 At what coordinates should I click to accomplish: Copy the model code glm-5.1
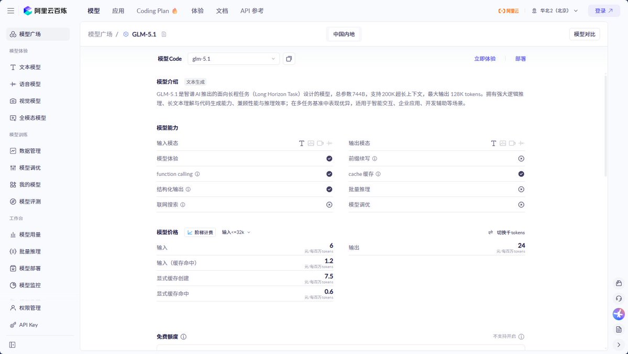(x=289, y=59)
